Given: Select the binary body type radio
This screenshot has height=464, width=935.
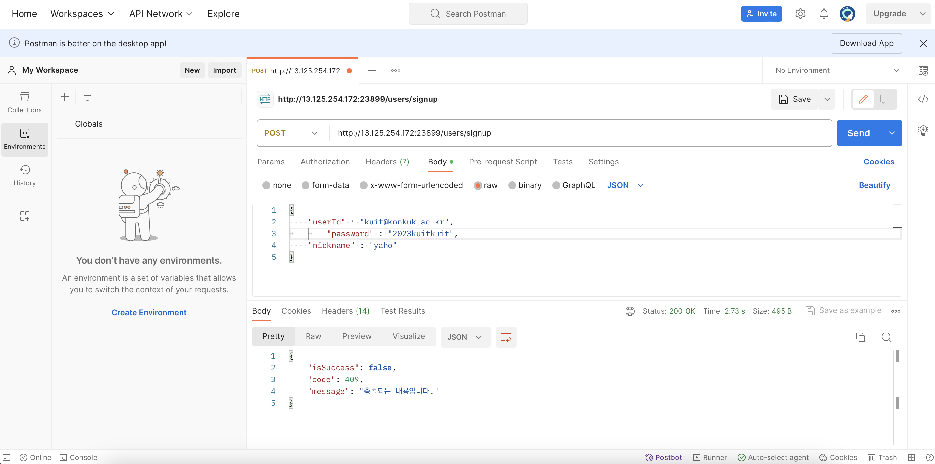Looking at the screenshot, I should 512,185.
